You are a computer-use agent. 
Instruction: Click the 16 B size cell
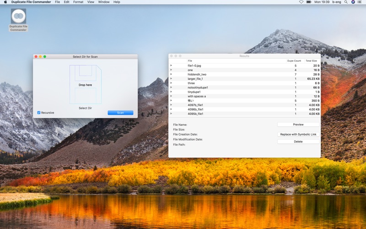[316, 70]
